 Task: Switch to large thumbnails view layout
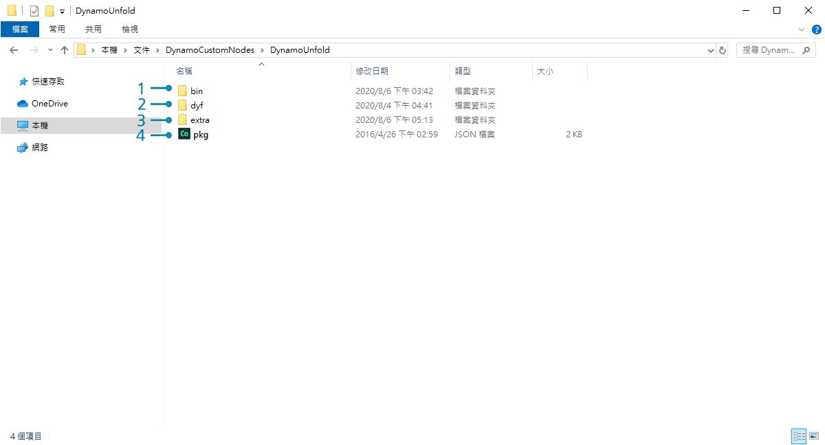coord(814,436)
